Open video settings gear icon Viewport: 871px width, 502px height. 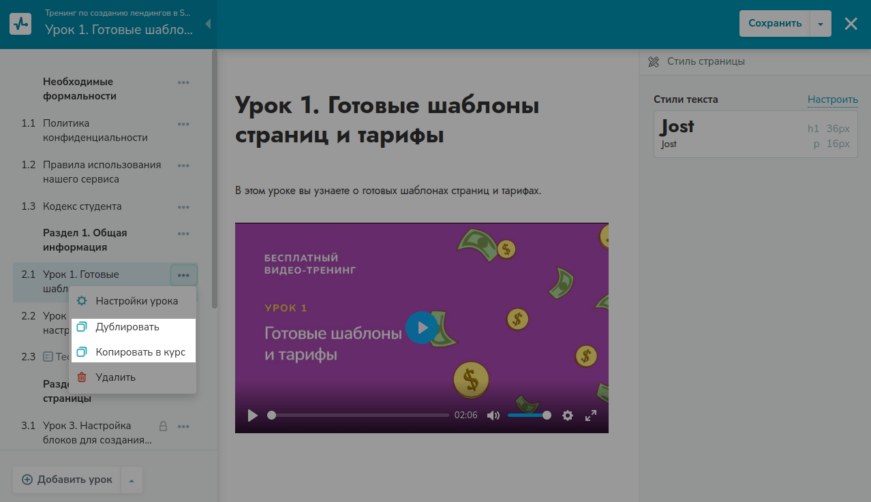pos(568,415)
